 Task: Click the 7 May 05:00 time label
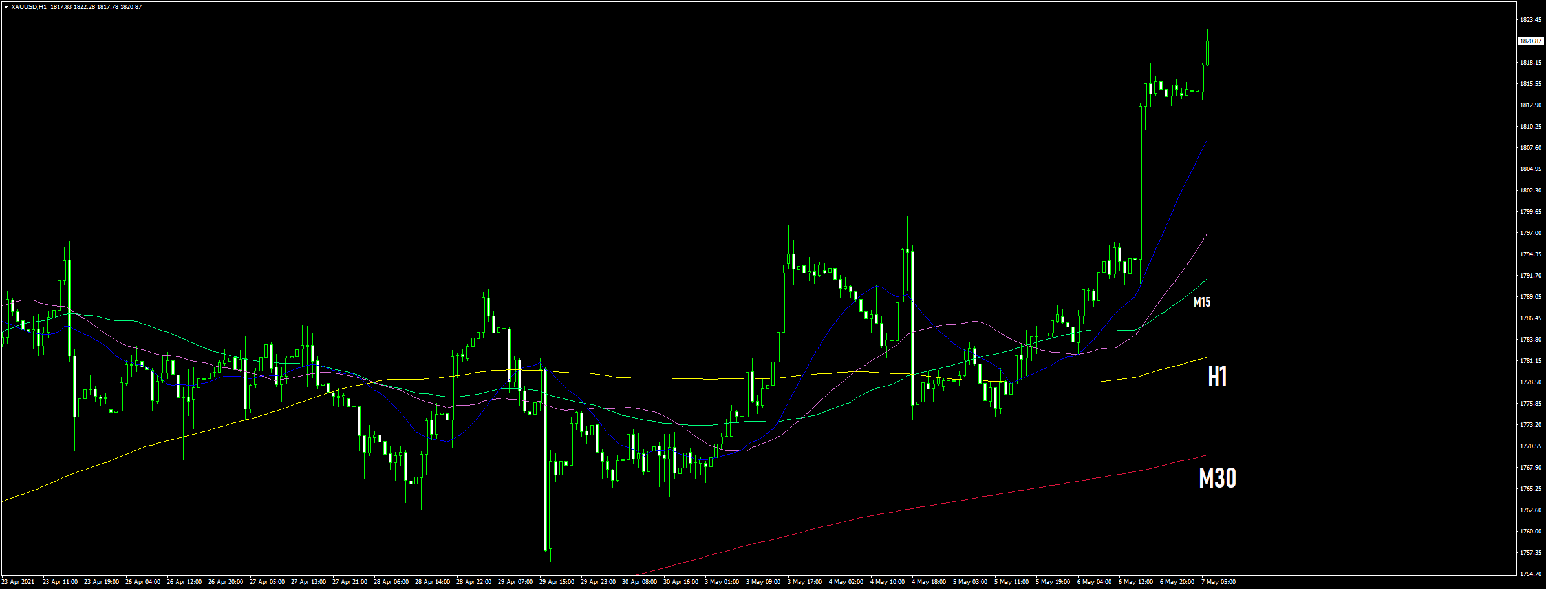click(1218, 582)
